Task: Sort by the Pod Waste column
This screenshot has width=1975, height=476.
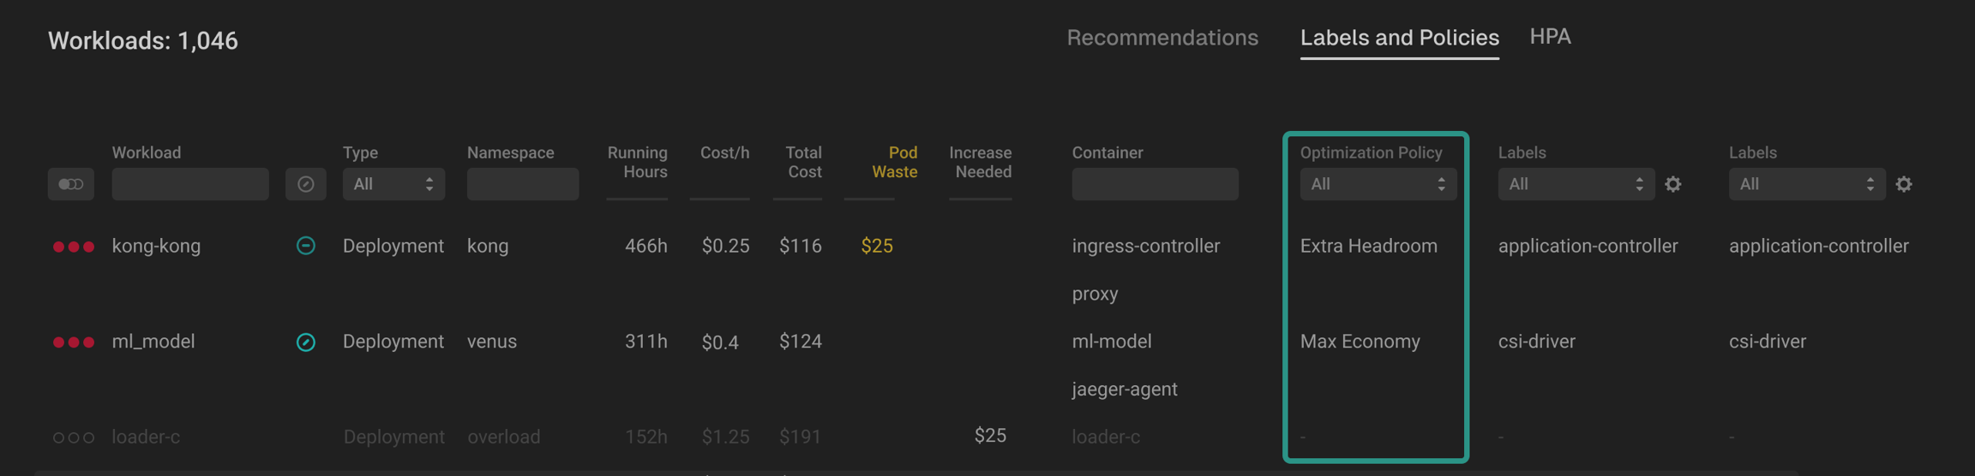Action: point(894,162)
